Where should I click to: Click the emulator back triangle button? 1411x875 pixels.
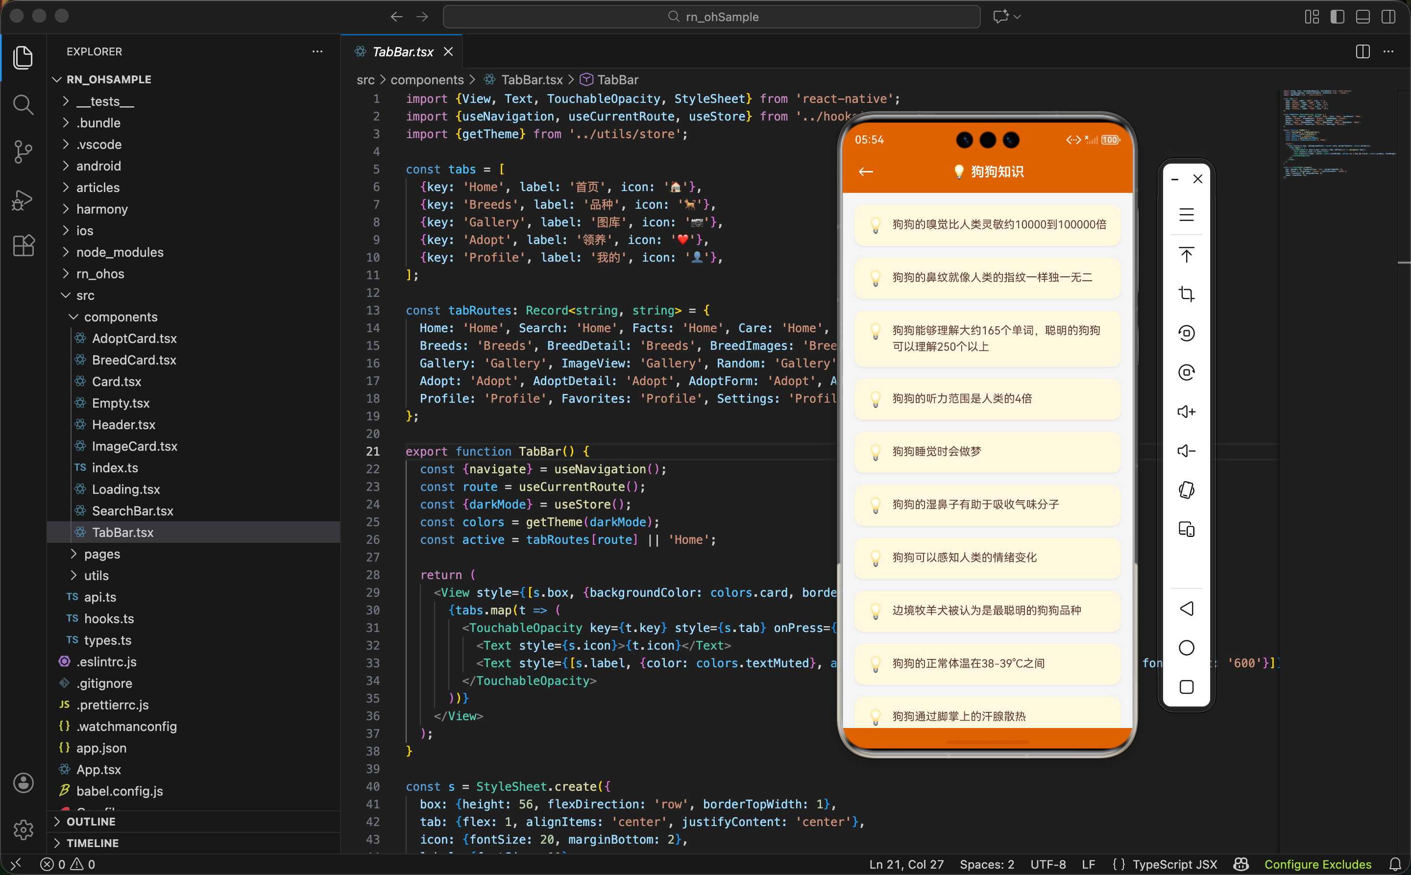pos(1186,608)
